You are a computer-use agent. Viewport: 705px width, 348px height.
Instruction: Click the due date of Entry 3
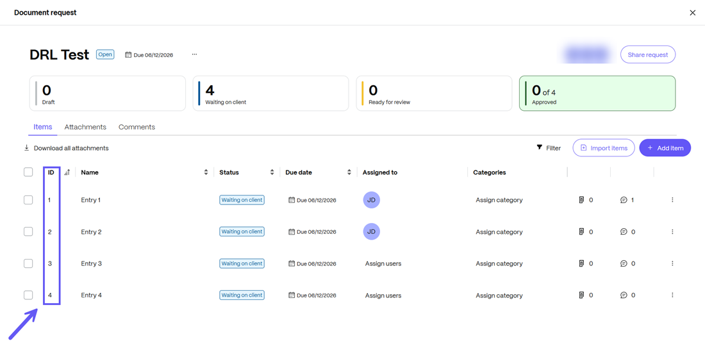point(312,263)
